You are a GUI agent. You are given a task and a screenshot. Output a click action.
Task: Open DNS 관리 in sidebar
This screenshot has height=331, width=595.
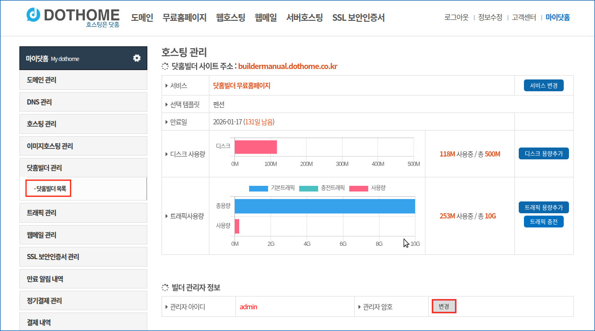click(x=39, y=102)
